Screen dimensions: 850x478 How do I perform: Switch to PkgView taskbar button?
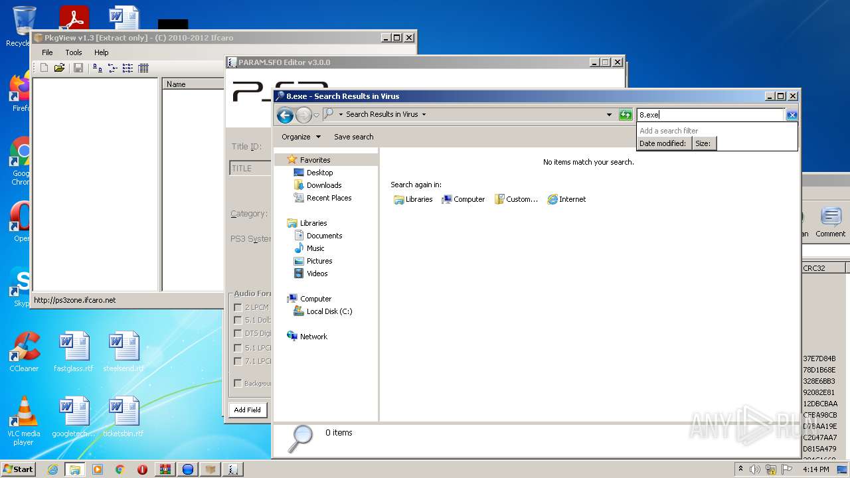[211, 469]
